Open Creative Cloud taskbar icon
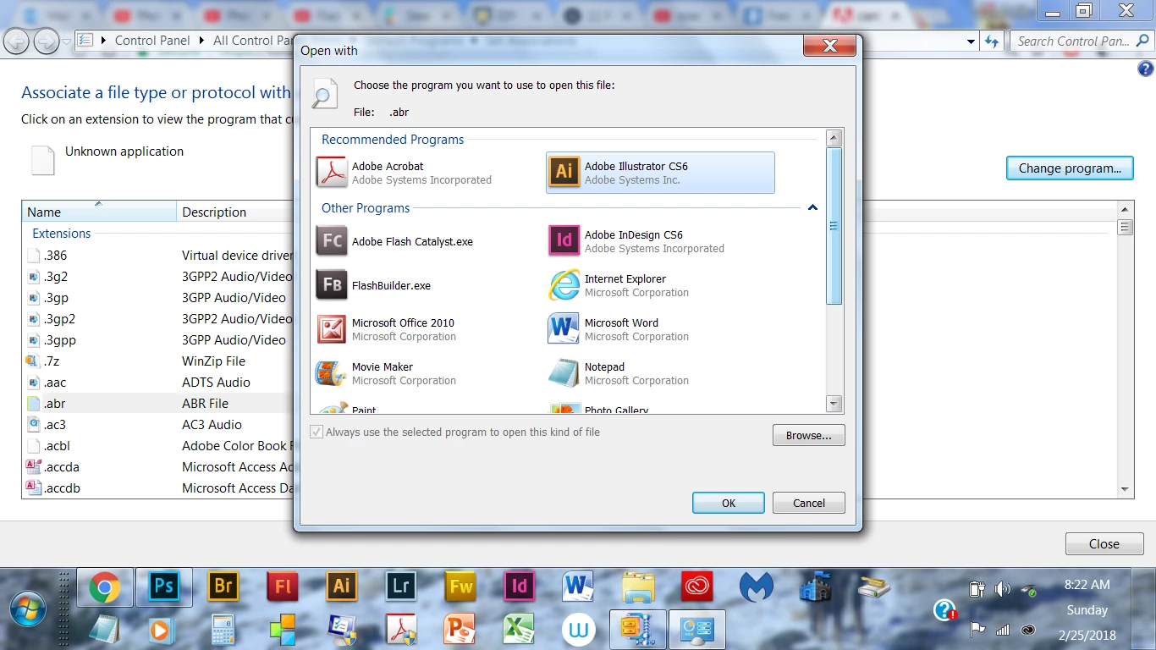The height and width of the screenshot is (650, 1156). coord(697,586)
